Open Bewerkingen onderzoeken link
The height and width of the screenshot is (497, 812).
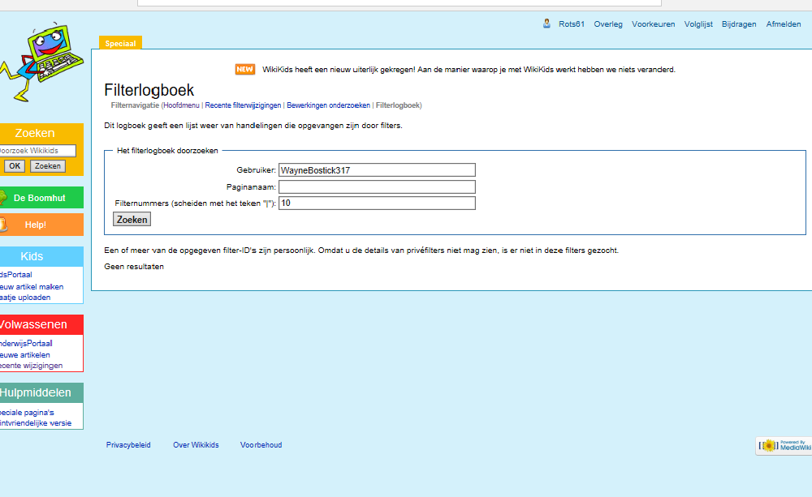point(328,105)
